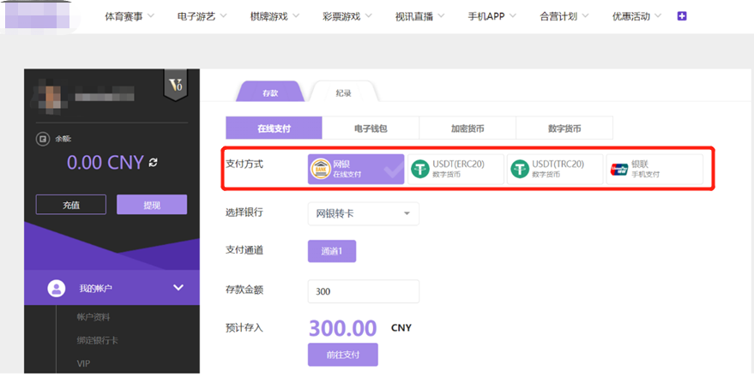
Task: Collapse the 我的帐户 sidebar section chevron
Action: (178, 288)
